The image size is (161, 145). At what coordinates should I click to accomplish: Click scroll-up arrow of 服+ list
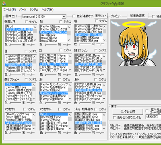[104, 85]
